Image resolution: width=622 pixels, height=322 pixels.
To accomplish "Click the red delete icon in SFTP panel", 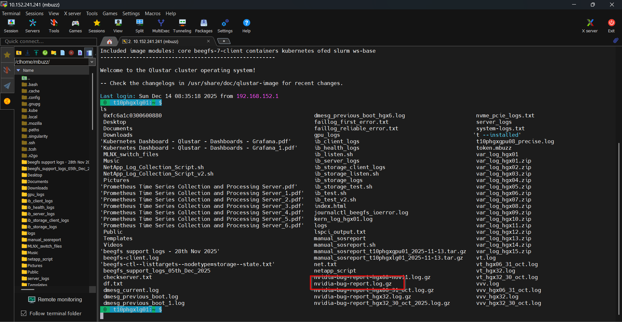I will [x=71, y=53].
